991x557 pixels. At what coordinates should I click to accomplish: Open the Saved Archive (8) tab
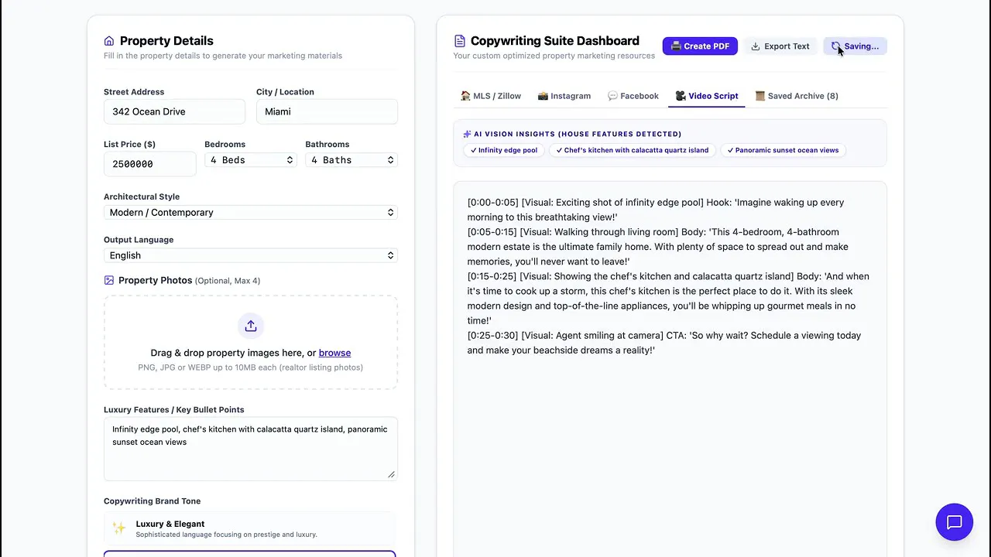tap(797, 96)
